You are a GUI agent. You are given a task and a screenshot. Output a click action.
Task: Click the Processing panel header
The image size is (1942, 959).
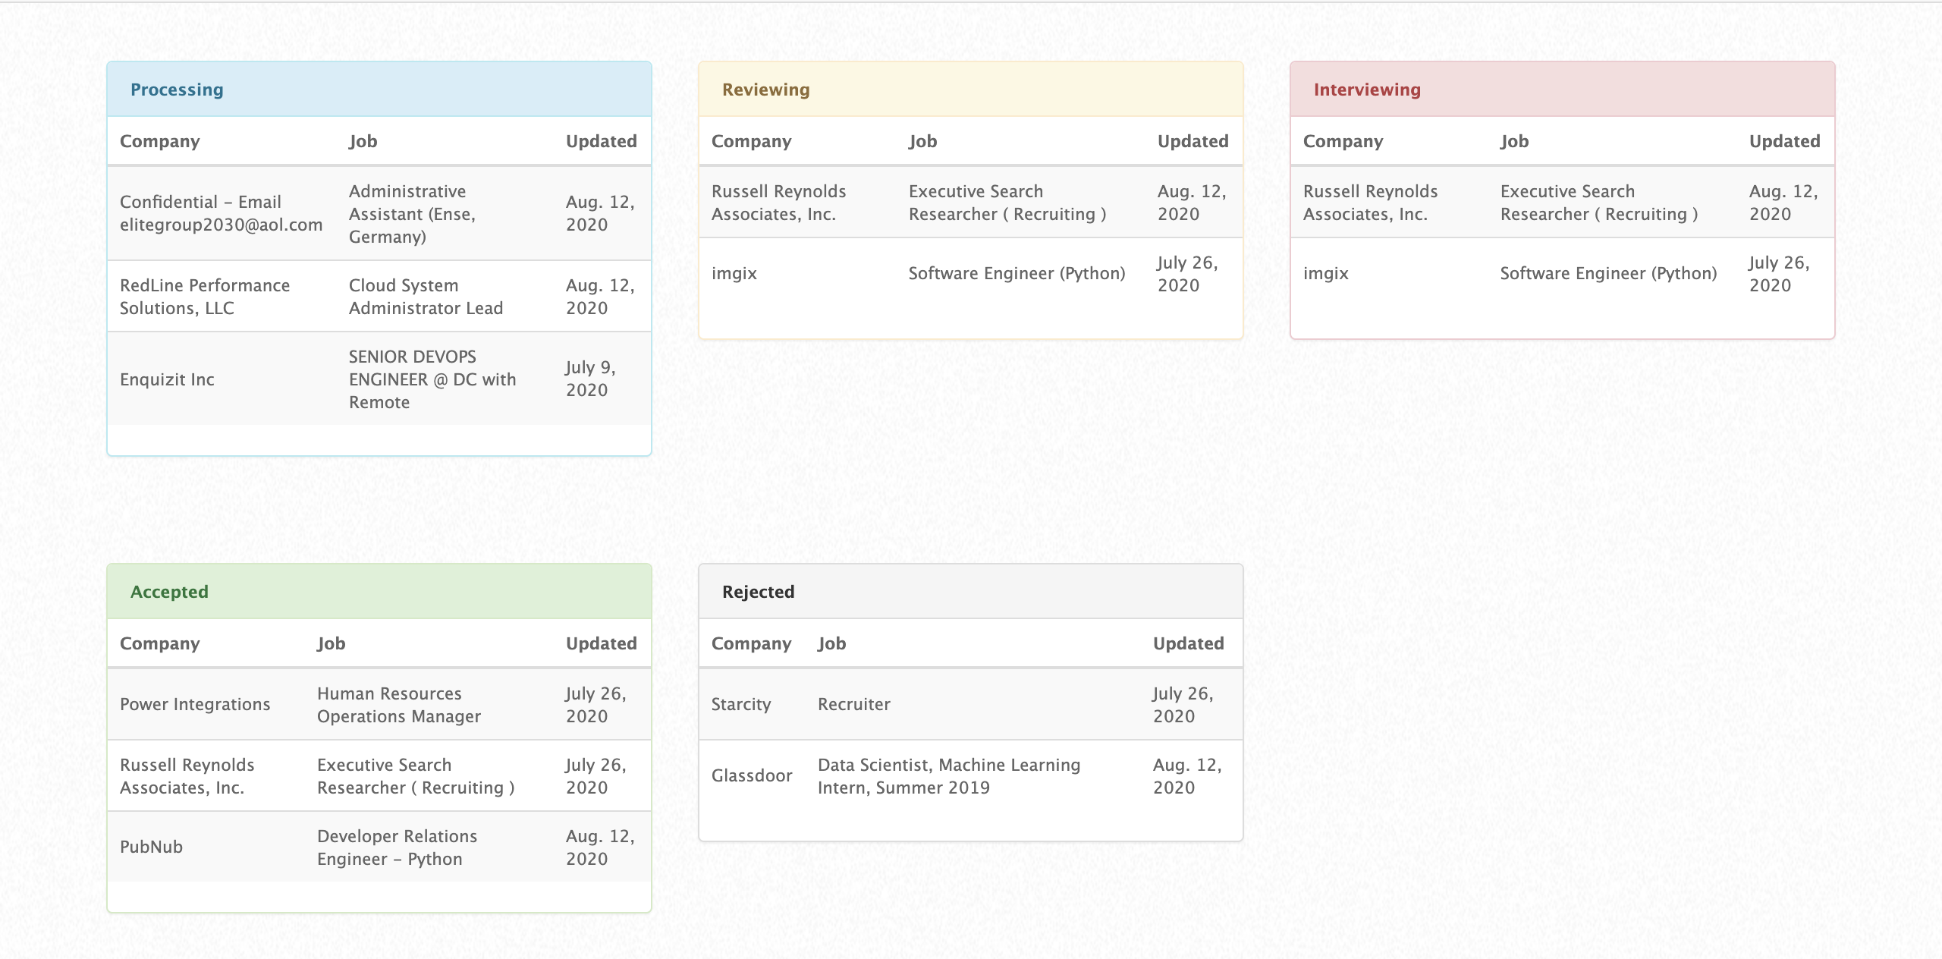click(177, 90)
